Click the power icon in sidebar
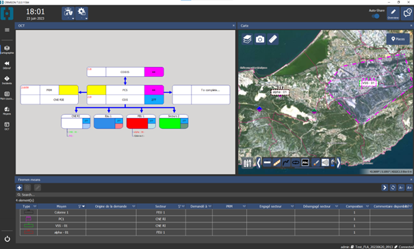Viewport: 414px width, 249px height. click(7, 239)
